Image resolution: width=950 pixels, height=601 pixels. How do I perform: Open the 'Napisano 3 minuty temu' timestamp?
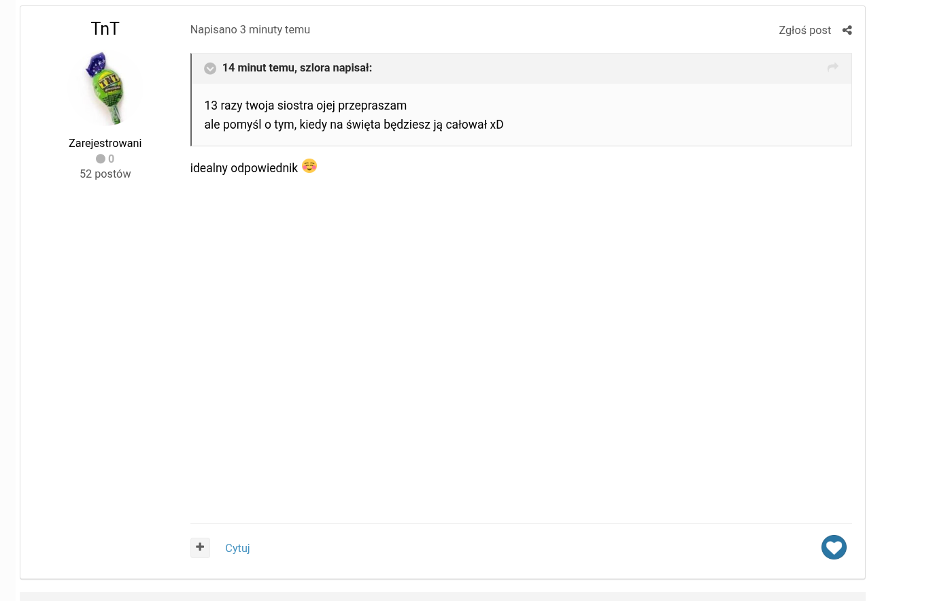click(x=250, y=30)
